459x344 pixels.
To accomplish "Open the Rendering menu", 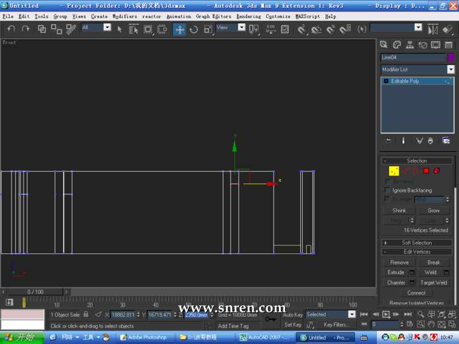I will pyautogui.click(x=249, y=16).
